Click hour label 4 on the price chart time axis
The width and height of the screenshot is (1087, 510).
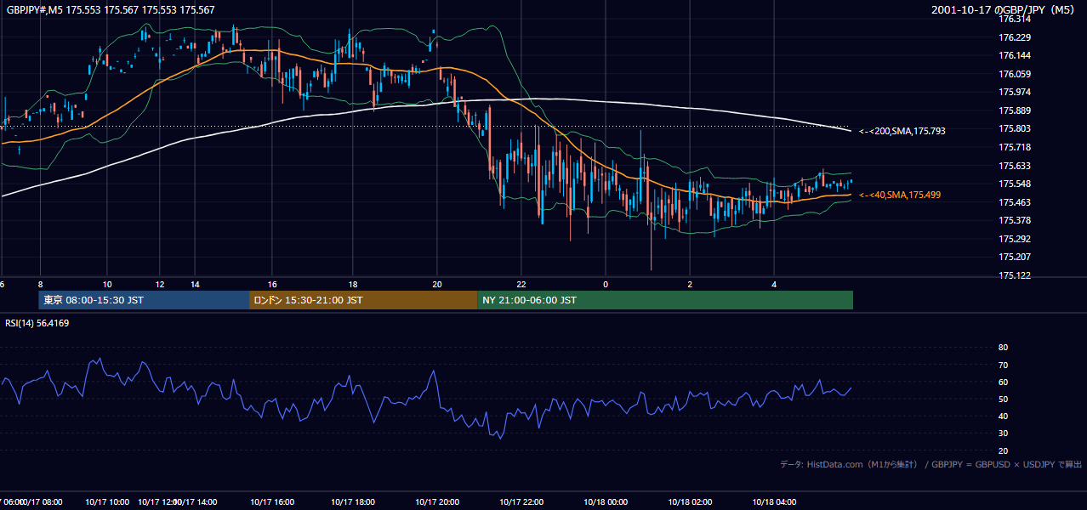(774, 284)
